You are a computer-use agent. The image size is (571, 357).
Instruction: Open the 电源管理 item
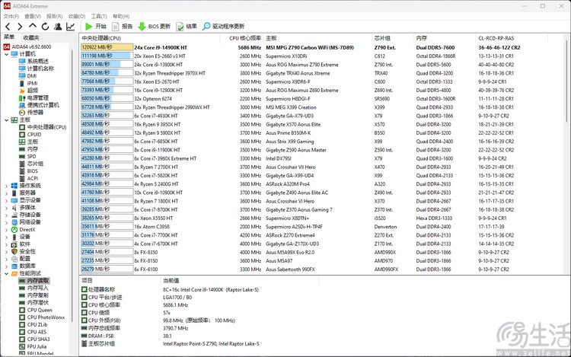(33, 97)
